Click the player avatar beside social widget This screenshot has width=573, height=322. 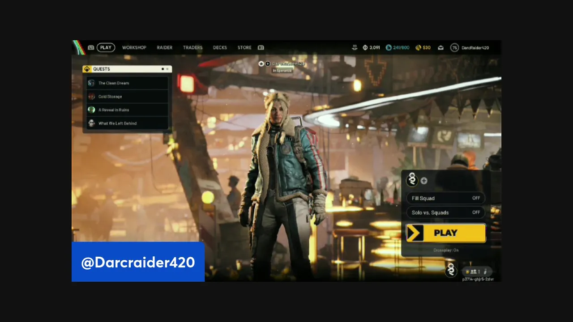tap(451, 270)
